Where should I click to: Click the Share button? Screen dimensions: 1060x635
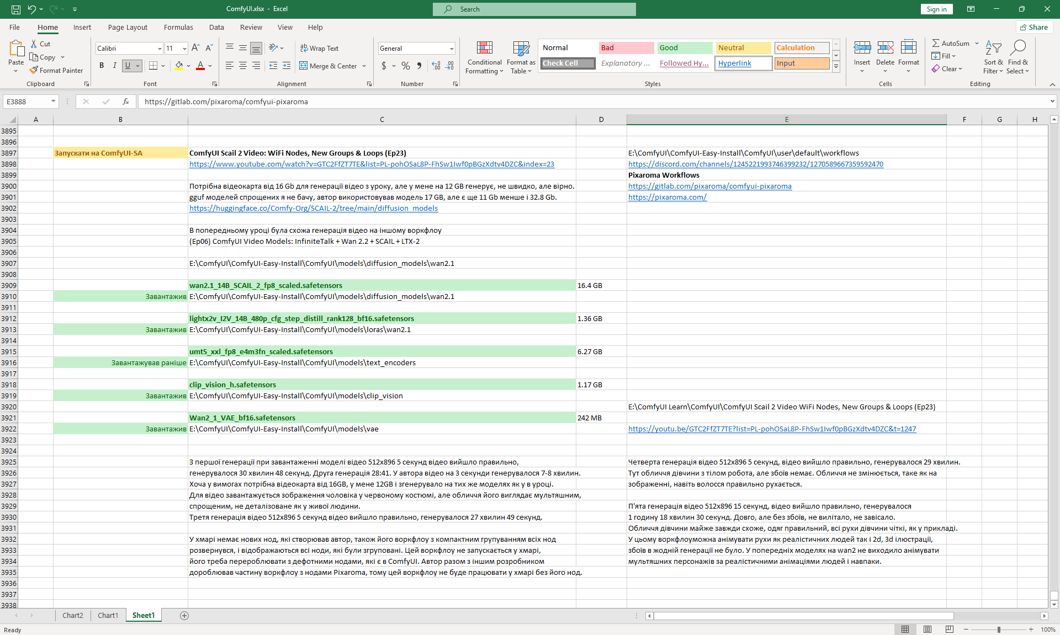point(1034,27)
